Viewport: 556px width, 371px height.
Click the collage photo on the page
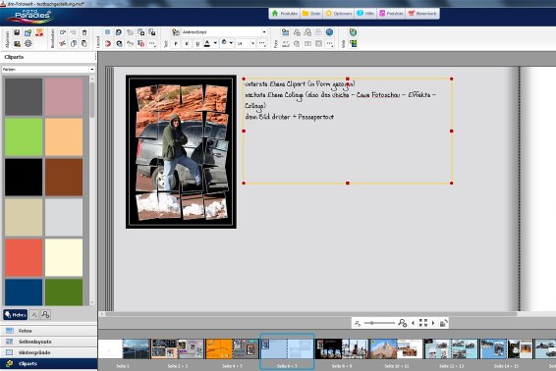181,152
